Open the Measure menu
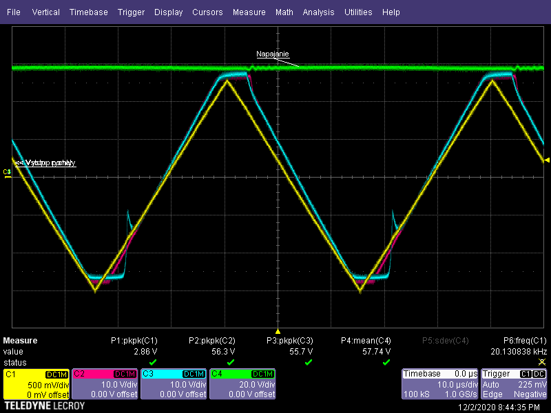551x413 pixels. tap(249, 12)
